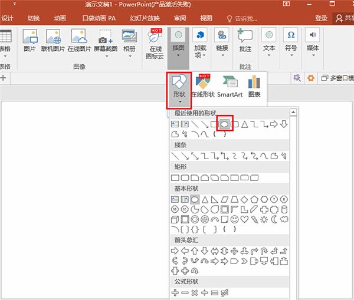This screenshot has height=300, width=354.
Task: Switch to the 切换 Transitions tab
Action: (x=34, y=18)
